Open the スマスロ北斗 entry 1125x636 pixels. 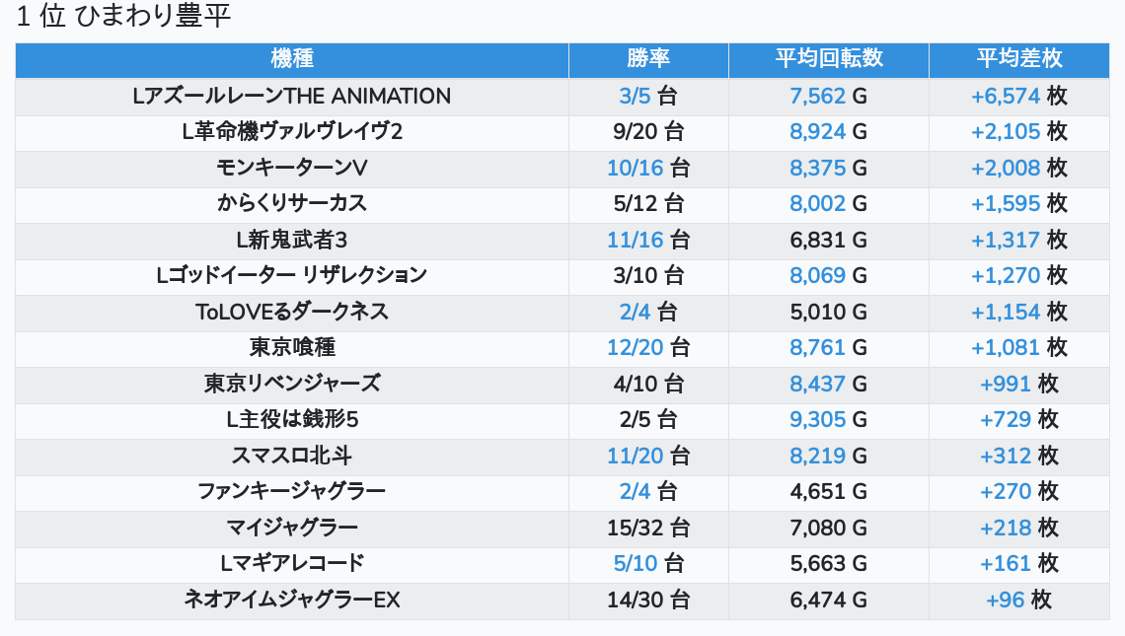tap(292, 456)
